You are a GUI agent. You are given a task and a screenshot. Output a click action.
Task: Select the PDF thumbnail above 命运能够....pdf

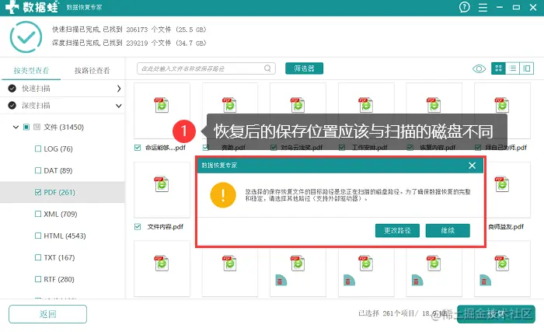pos(162,105)
